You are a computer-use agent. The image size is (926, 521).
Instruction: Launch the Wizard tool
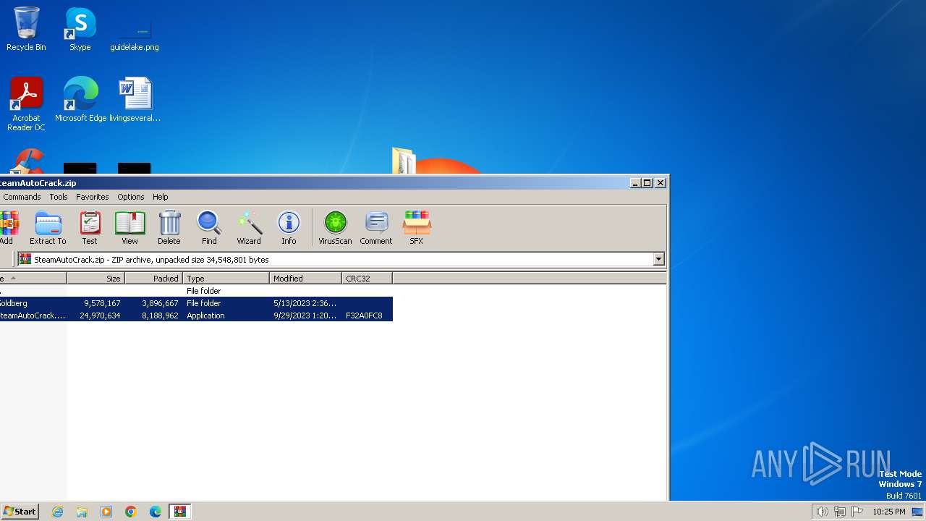coord(249,228)
